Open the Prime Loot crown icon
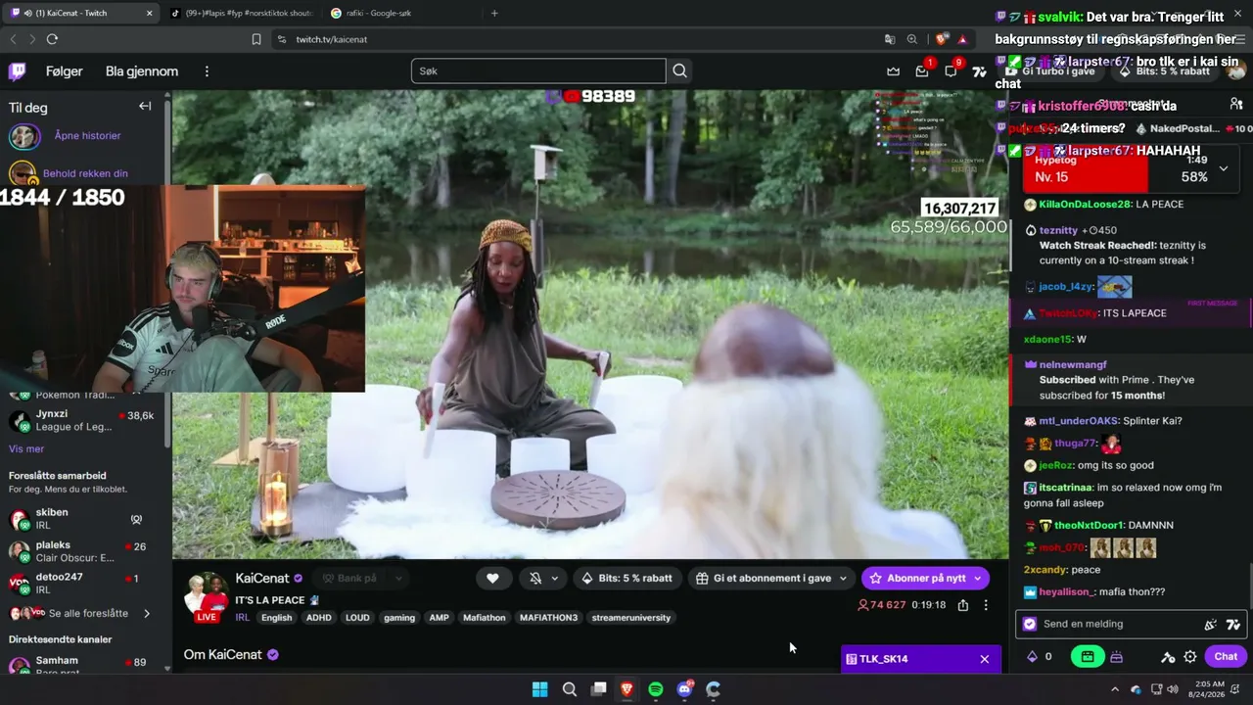 click(x=893, y=71)
